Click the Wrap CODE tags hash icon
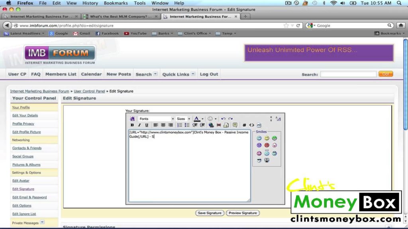This screenshot has height=229, width=408. pos(244,125)
